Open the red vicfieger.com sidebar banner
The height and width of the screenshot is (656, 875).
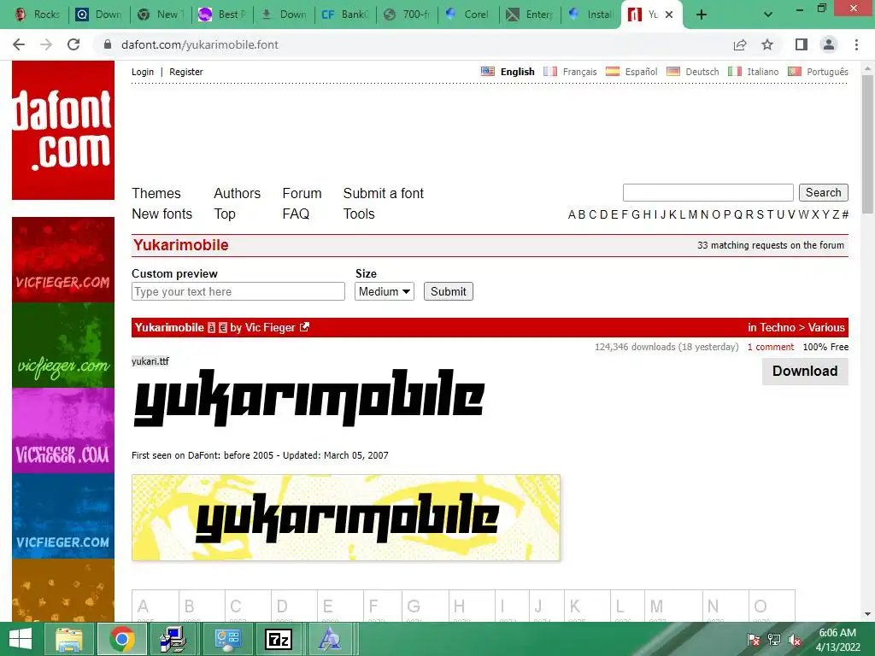click(63, 260)
